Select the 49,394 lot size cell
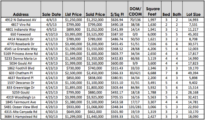The width and height of the screenshot is (205, 120). tap(193, 73)
